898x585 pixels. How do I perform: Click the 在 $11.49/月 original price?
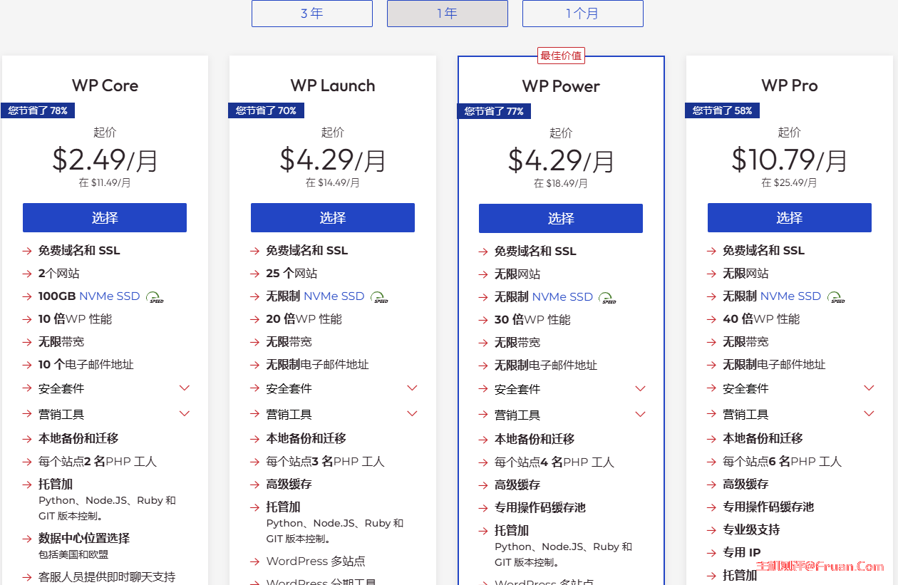click(x=105, y=182)
